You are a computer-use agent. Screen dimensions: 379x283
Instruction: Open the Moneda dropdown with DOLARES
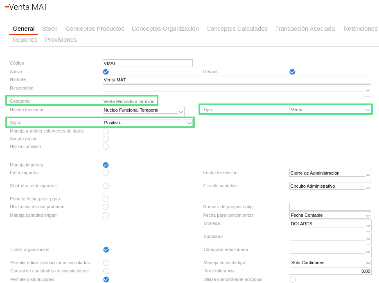[368, 226]
